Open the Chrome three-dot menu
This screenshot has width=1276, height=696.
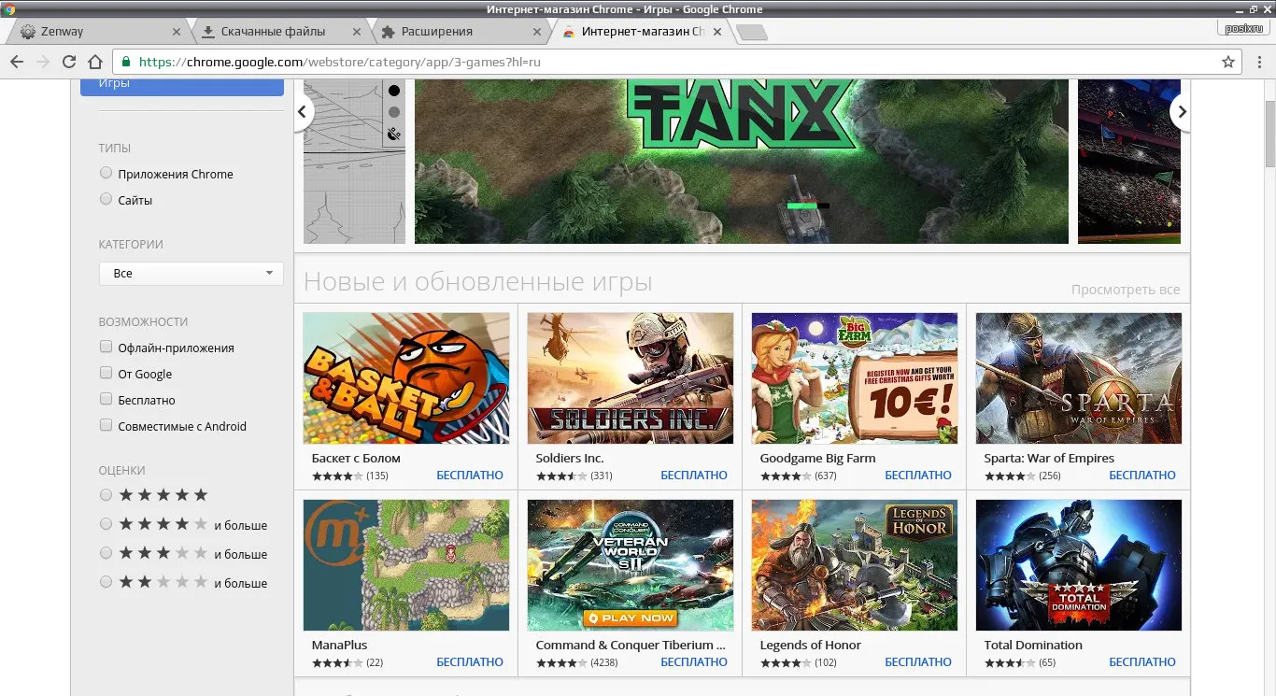click(x=1259, y=62)
